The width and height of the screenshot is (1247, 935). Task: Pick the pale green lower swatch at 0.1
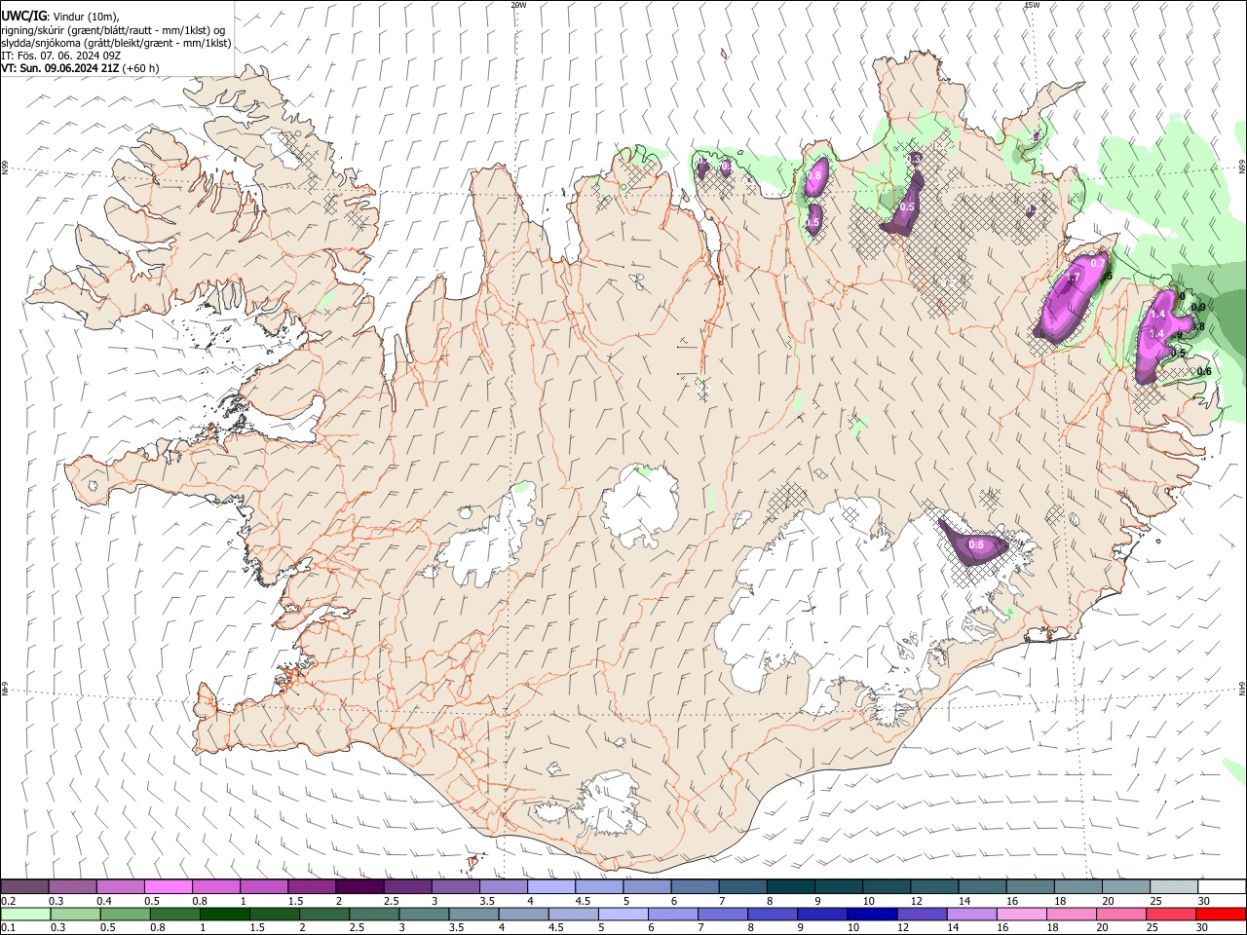(x=25, y=914)
